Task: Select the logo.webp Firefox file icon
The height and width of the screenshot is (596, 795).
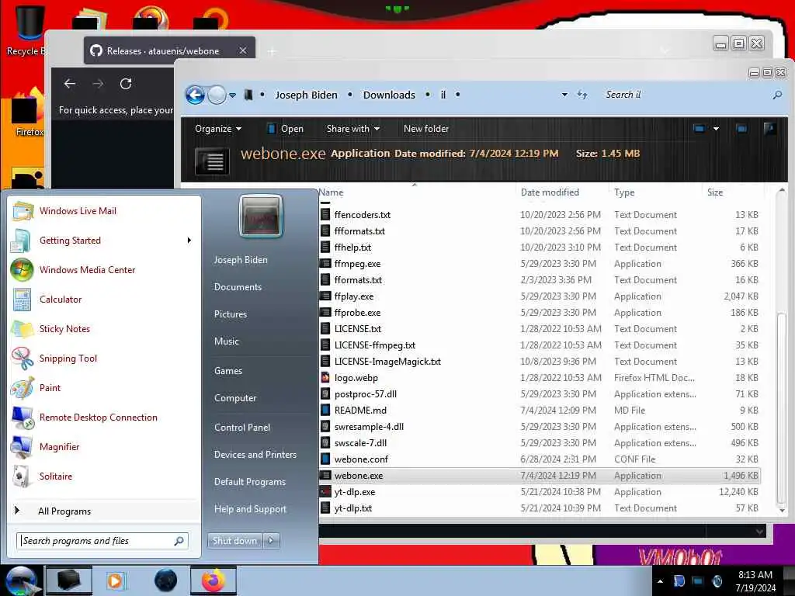Action: click(x=325, y=378)
